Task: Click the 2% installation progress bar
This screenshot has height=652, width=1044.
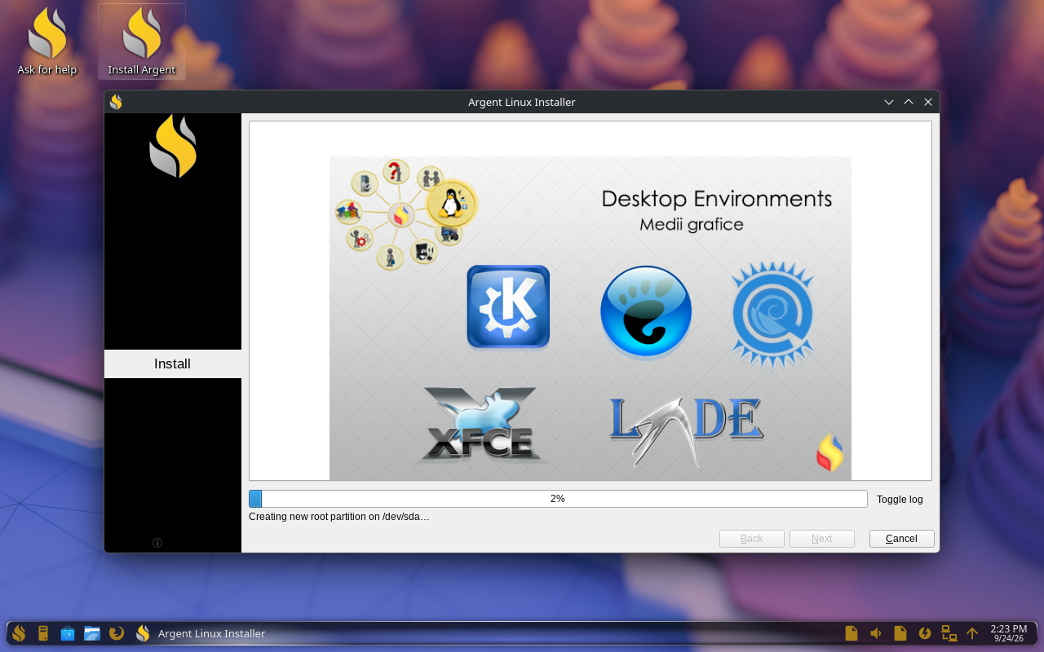Action: coord(558,499)
